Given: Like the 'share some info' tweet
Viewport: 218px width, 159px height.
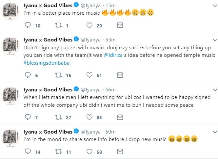Looking at the screenshot, I should 89,152.
